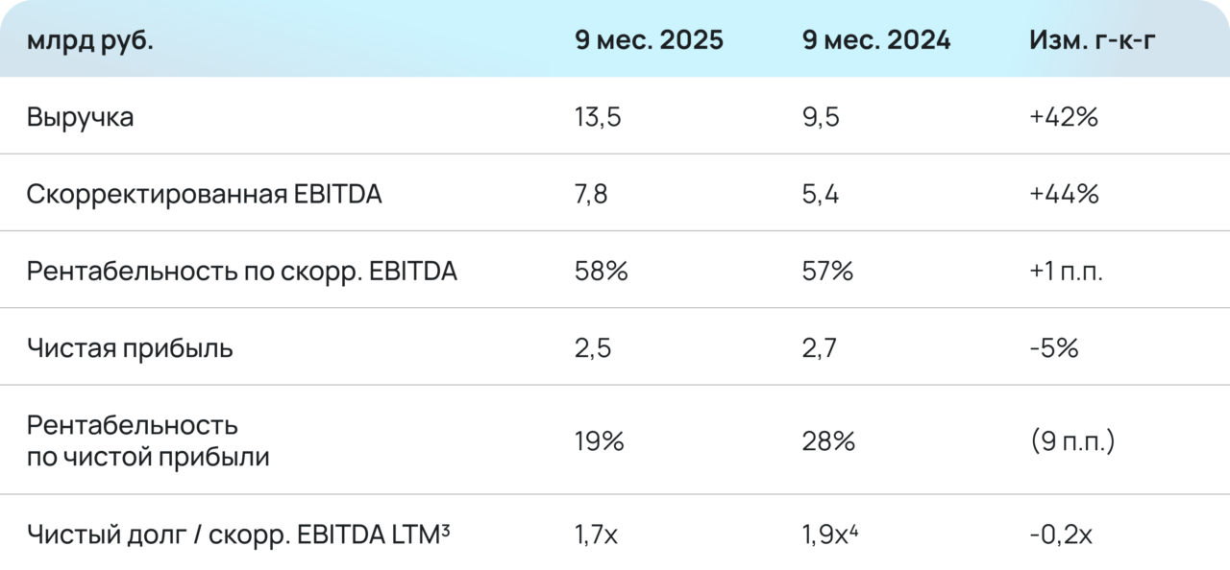Select "Рентабельность по скорр. EBITDA" row label
The width and height of the screenshot is (1230, 570).
click(x=242, y=272)
